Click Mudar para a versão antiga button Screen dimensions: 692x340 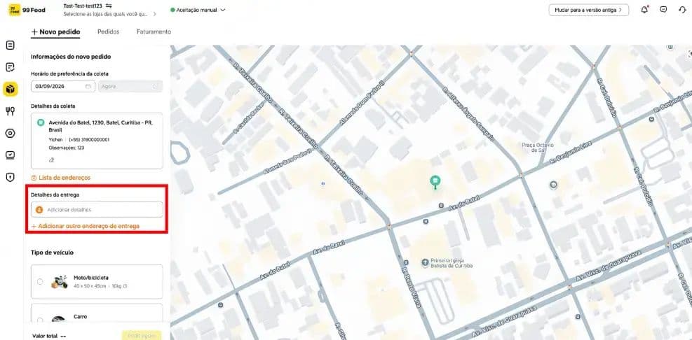[x=589, y=10]
